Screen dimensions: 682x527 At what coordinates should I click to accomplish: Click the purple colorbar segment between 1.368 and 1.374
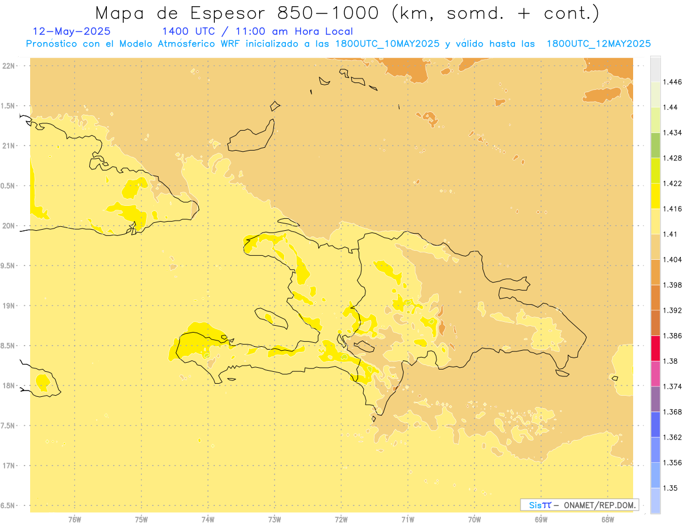[655, 399]
